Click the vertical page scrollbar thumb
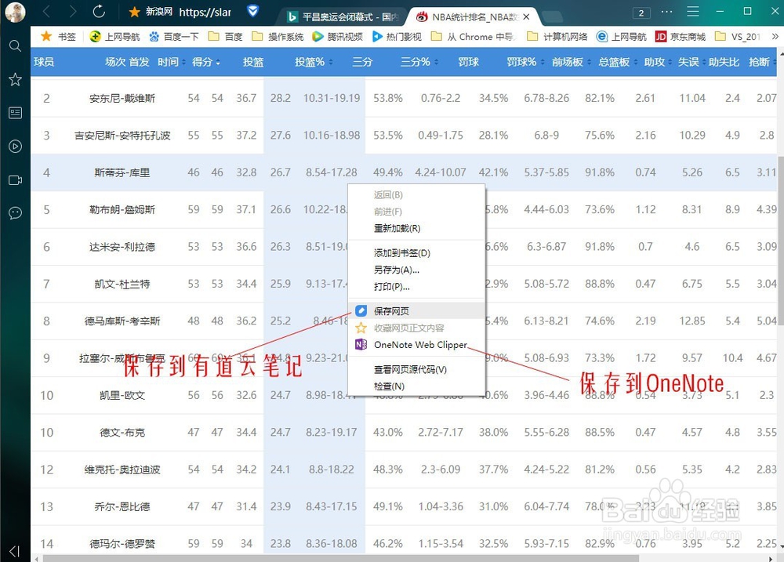Screen dimensions: 784x562 coord(781,241)
